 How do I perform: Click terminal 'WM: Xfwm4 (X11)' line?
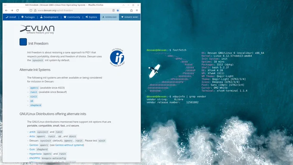(213, 73)
